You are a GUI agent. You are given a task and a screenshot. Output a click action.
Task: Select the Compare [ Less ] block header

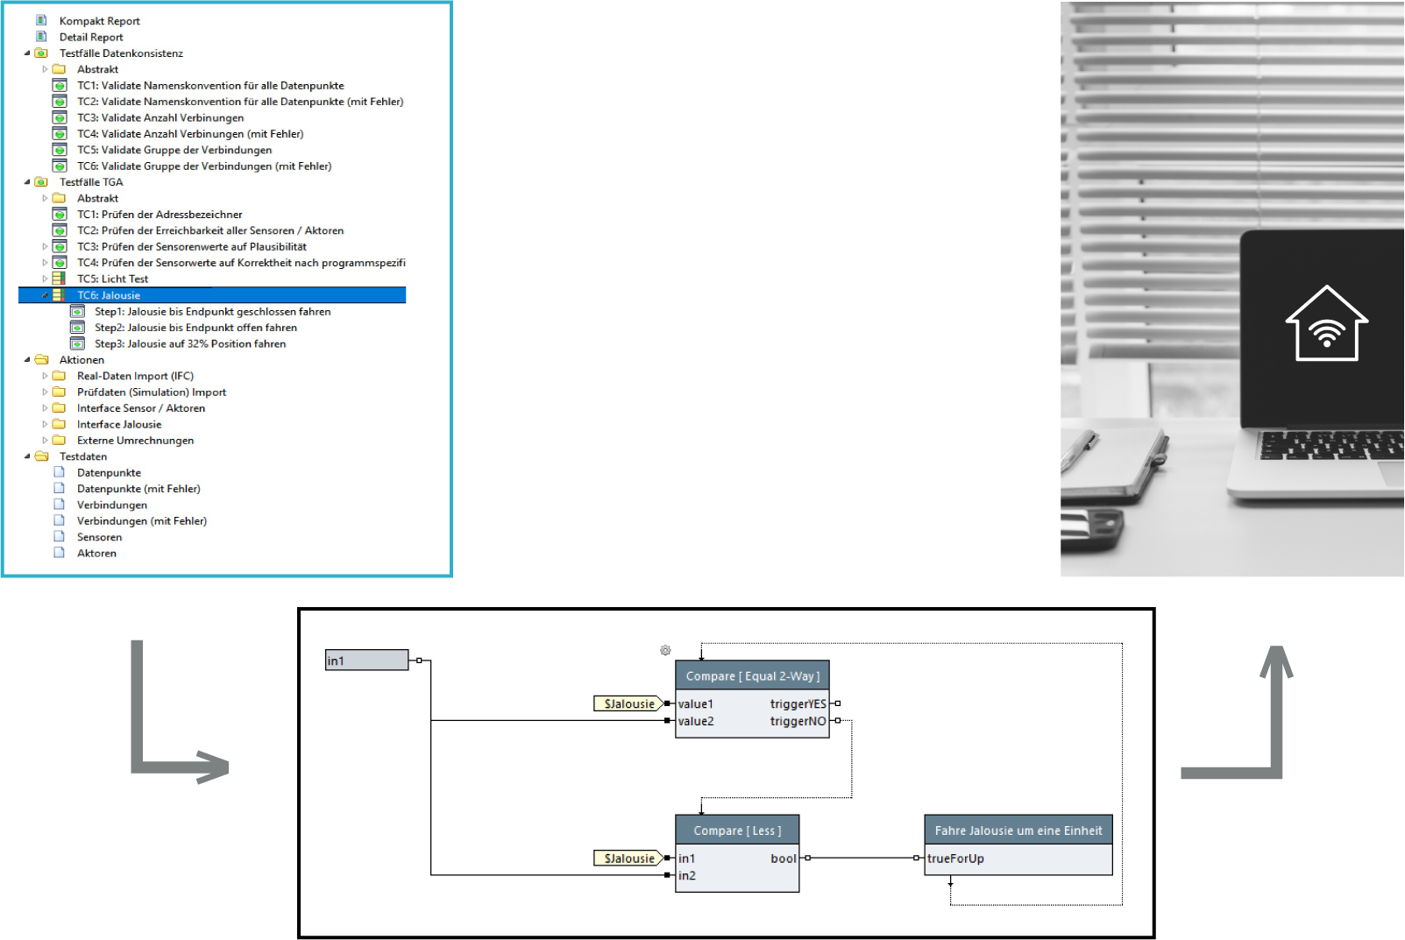pyautogui.click(x=737, y=830)
